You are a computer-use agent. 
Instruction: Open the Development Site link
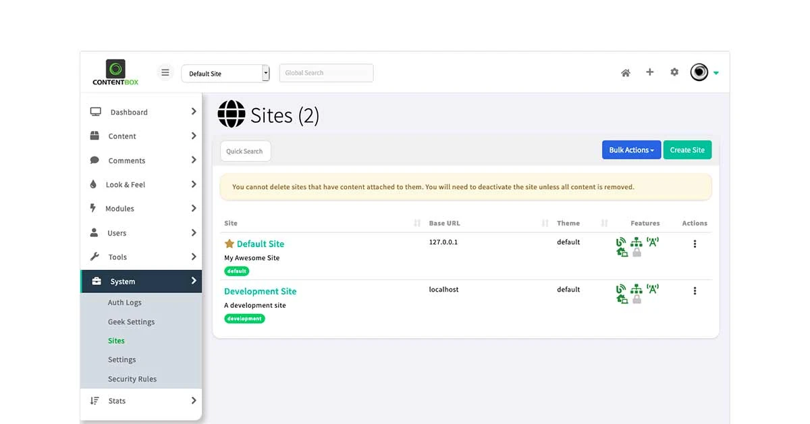point(261,291)
